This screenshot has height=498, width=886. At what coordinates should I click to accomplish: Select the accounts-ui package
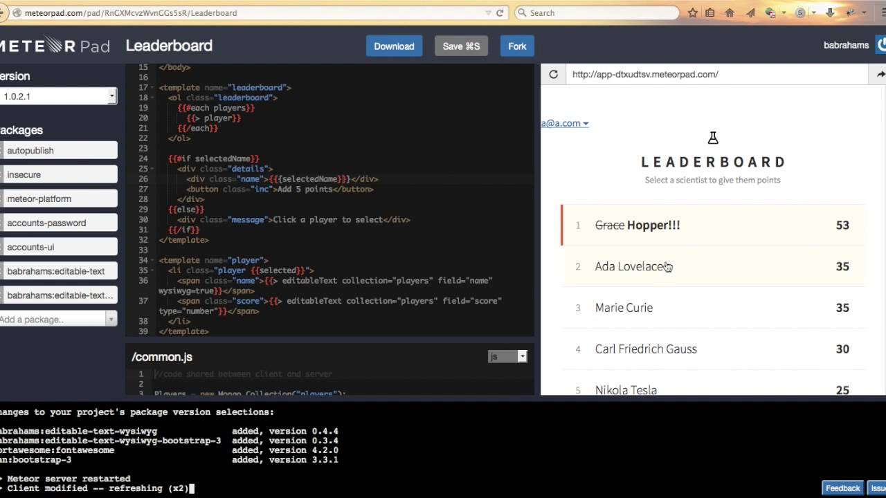point(59,247)
